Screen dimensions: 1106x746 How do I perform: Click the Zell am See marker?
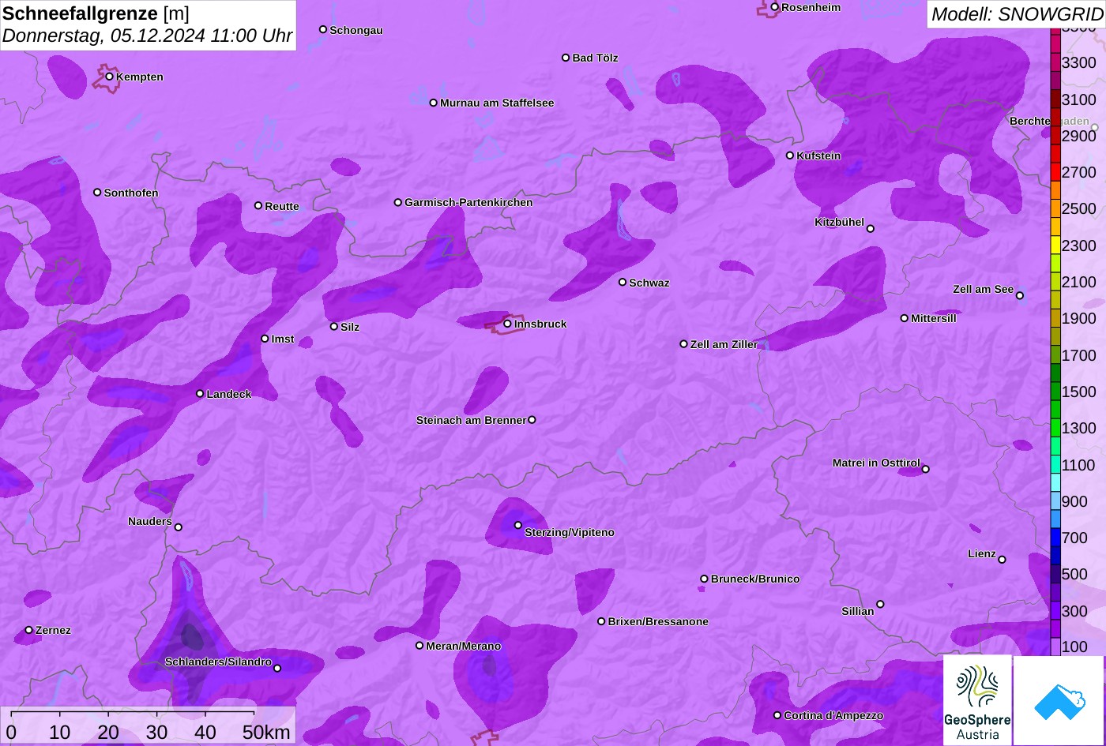pyautogui.click(x=1020, y=295)
